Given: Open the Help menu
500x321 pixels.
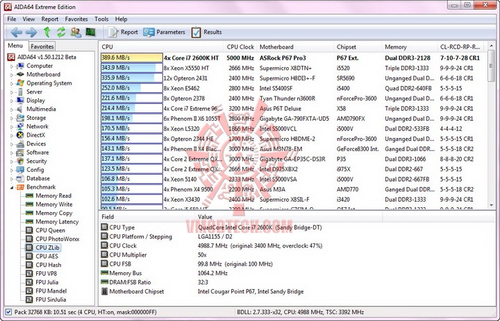Looking at the screenshot, I should 121,19.
